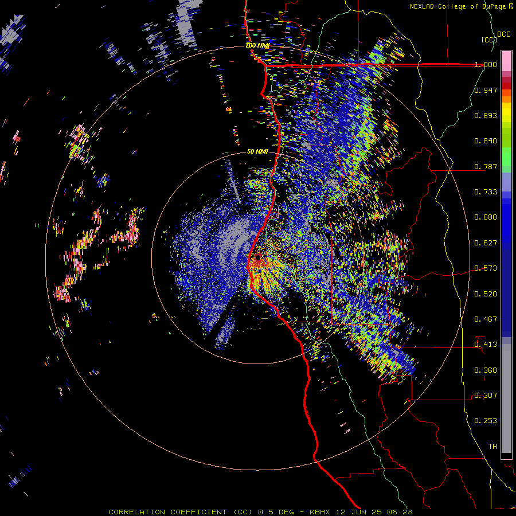Click the 0.733 legend value
This screenshot has height=516, width=516.
coord(486,192)
